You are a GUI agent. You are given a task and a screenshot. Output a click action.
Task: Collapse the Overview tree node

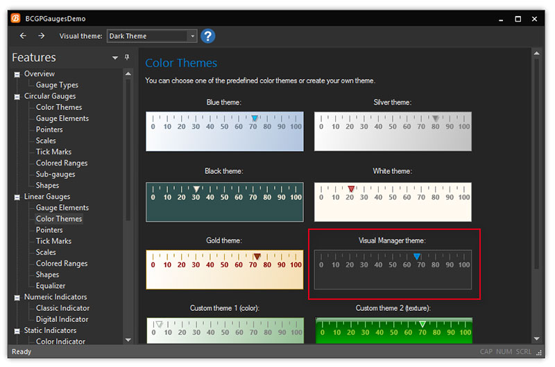[x=17, y=74]
